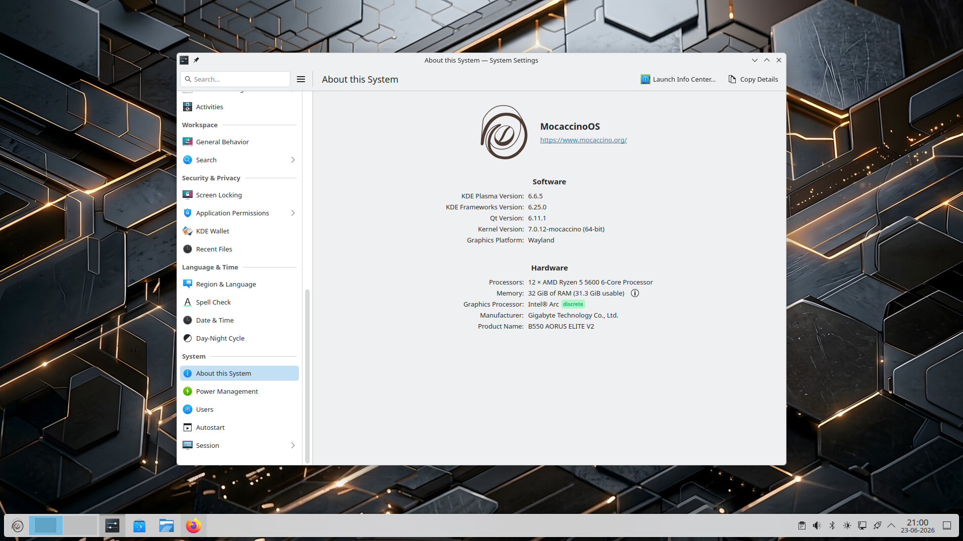Click the Show Desktop button in taskbar
Screen dimensions: 963x541
(947, 525)
